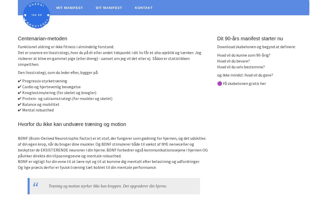Click the purple circle icon beside skabelonen

click(x=219, y=84)
